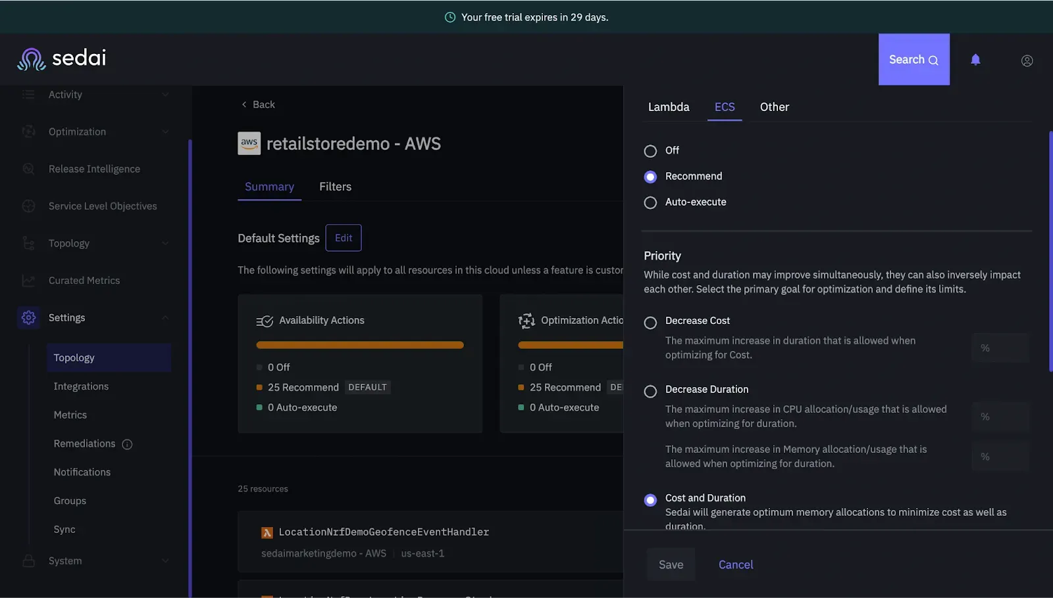
Task: Open Curated Metrics in sidebar
Action: [x=84, y=281]
